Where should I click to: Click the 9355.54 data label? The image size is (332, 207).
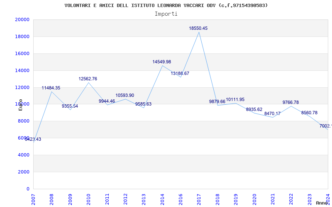pos(70,106)
